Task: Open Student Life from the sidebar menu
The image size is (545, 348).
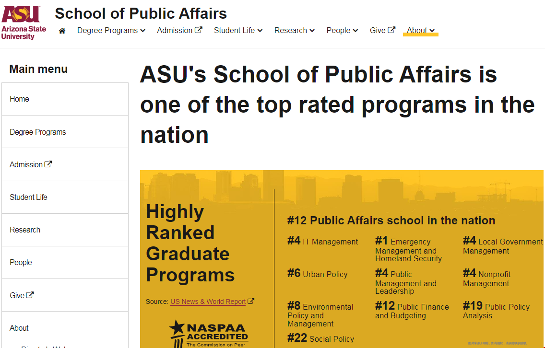Action: [x=65, y=197]
